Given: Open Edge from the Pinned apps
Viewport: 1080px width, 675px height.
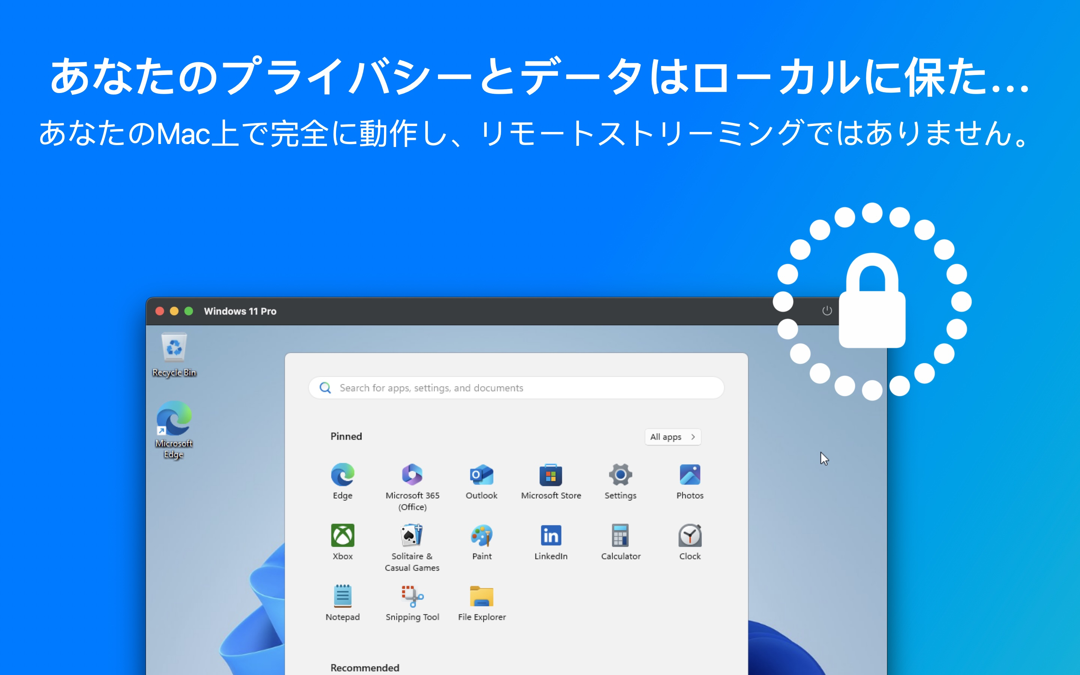Looking at the screenshot, I should 342,481.
